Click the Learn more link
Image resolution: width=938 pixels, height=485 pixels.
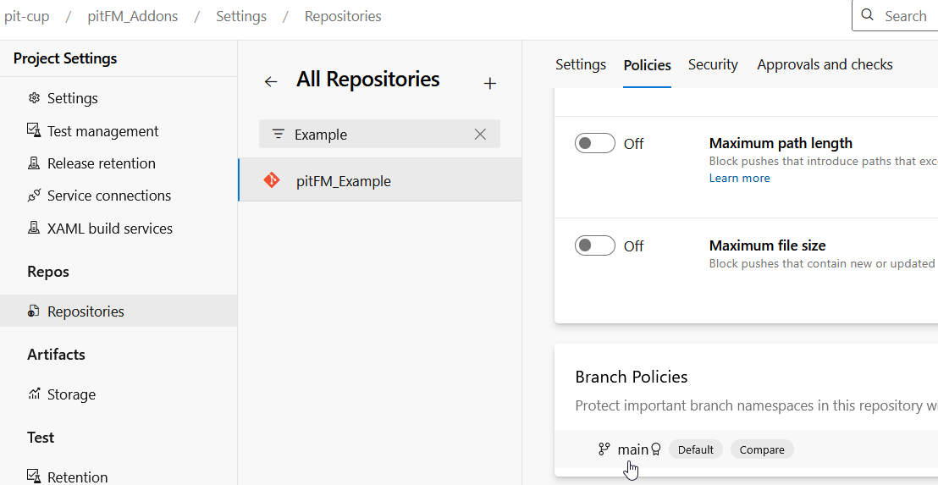(x=739, y=178)
